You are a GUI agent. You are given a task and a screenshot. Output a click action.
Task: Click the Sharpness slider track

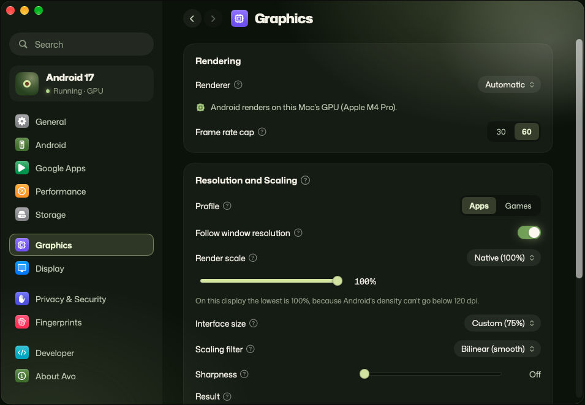pos(433,374)
